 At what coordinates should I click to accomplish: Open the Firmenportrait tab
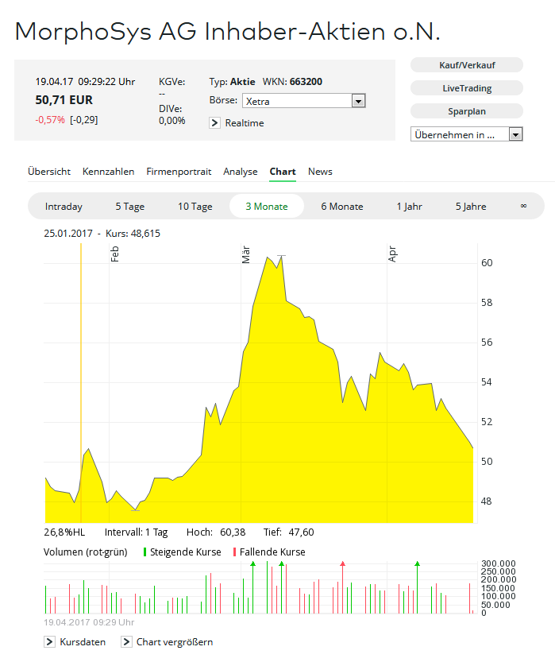pos(179,172)
